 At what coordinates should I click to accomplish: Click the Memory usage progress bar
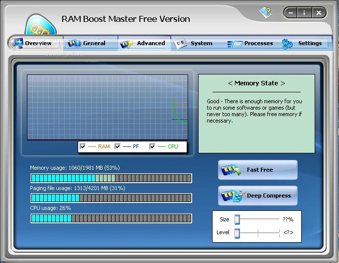click(111, 178)
